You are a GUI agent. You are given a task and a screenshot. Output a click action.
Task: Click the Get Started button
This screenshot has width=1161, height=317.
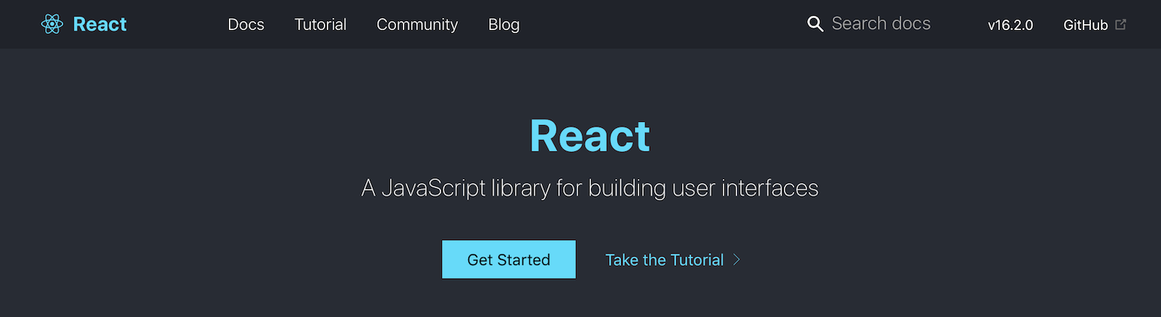coord(509,260)
